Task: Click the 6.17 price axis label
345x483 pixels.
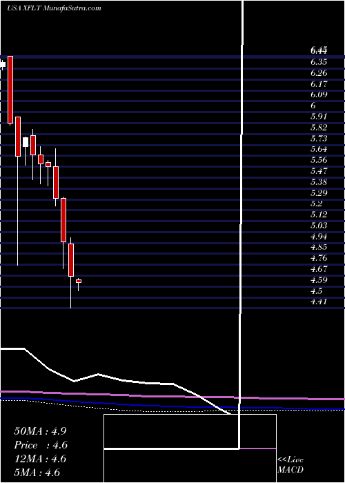Action: [319, 83]
